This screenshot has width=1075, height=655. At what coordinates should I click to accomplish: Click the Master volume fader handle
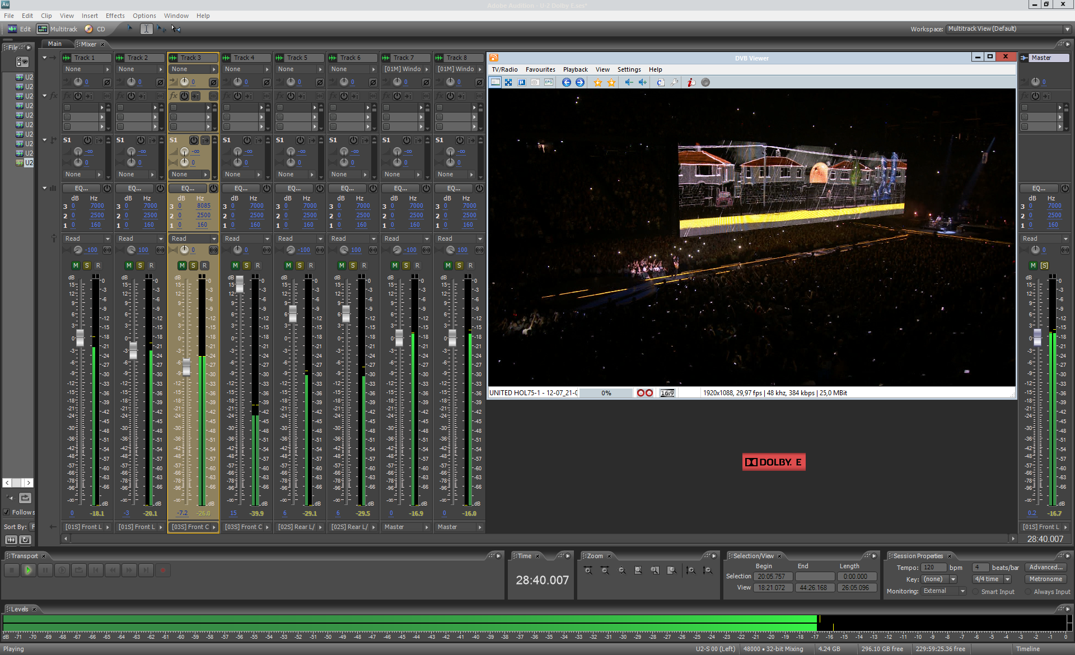pyautogui.click(x=1037, y=337)
